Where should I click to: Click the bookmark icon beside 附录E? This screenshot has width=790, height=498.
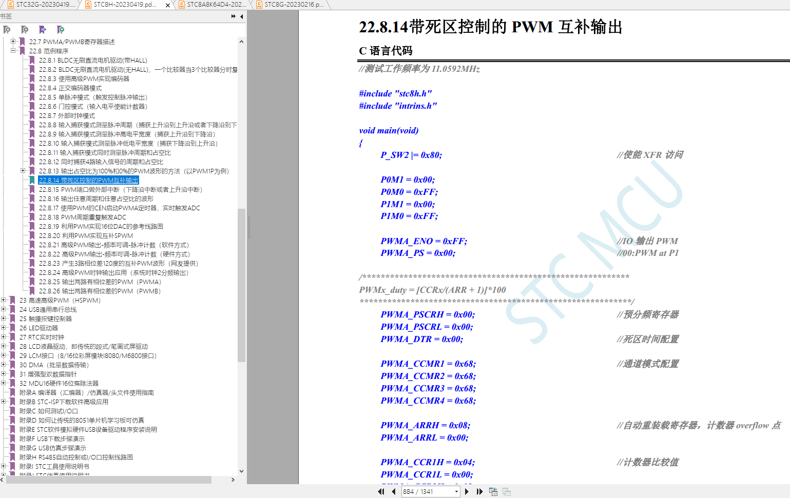12,429
